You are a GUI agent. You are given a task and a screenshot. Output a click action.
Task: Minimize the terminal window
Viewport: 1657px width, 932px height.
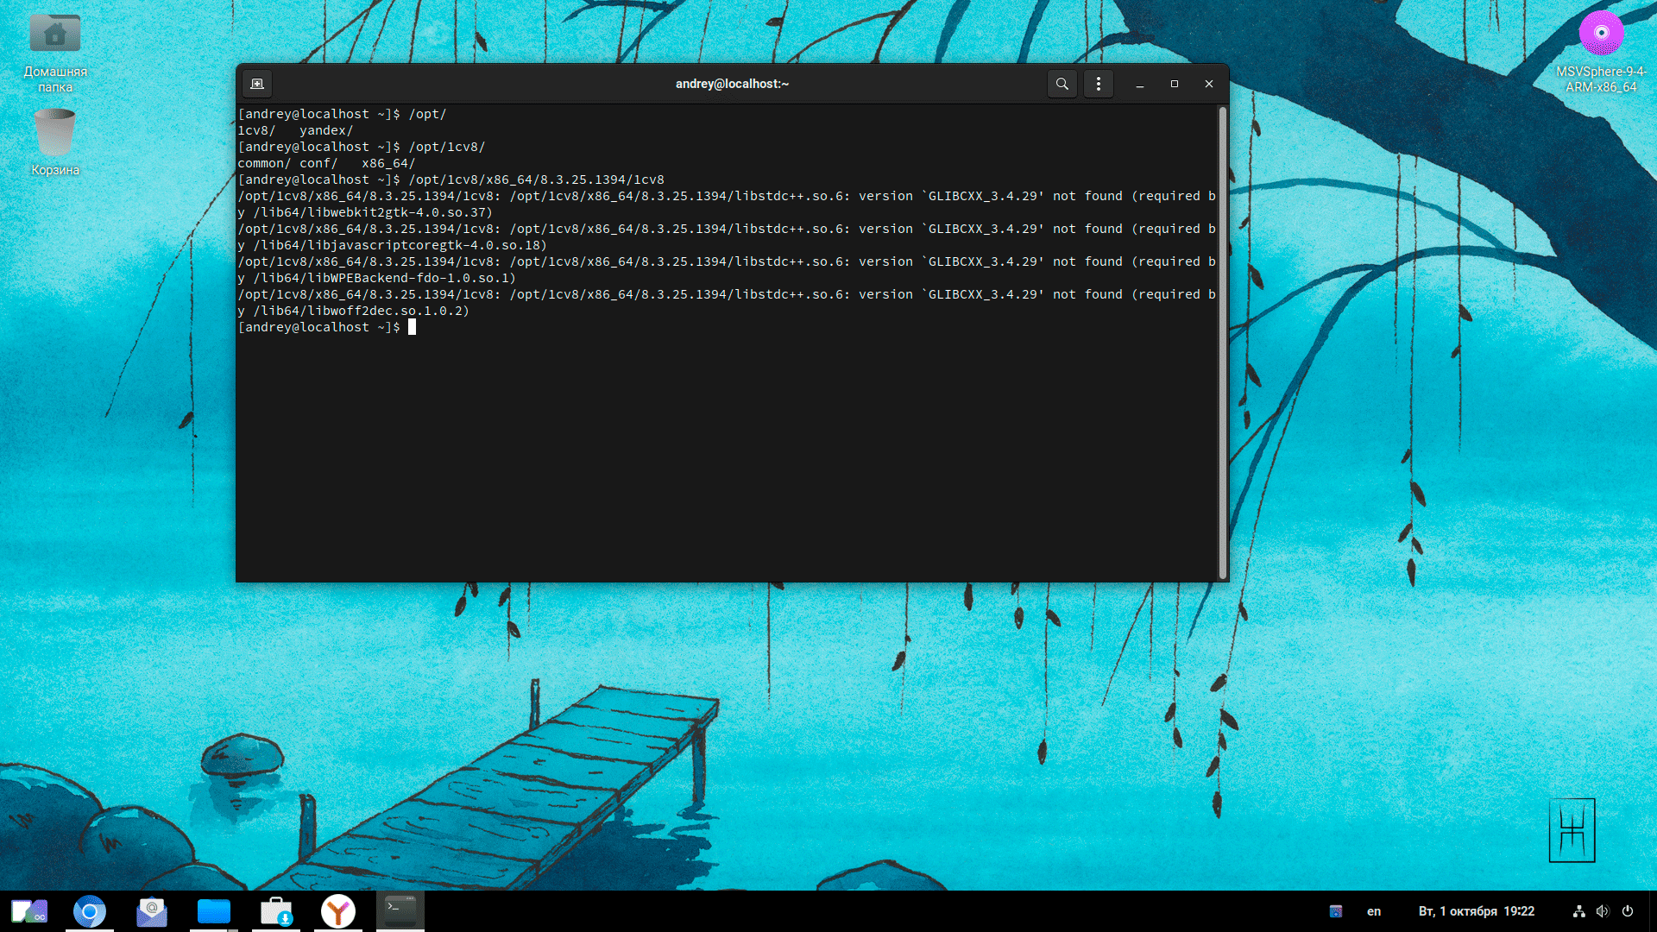(x=1140, y=84)
